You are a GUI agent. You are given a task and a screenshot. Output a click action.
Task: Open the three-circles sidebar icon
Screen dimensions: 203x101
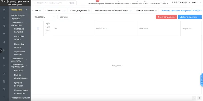[4, 26]
